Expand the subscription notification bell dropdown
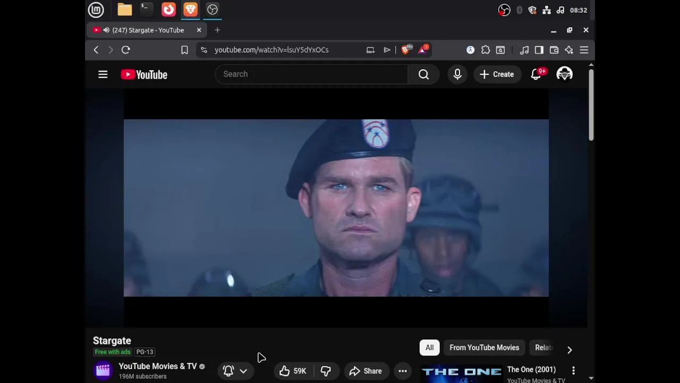Screen dimensions: 680x383 click(235, 371)
